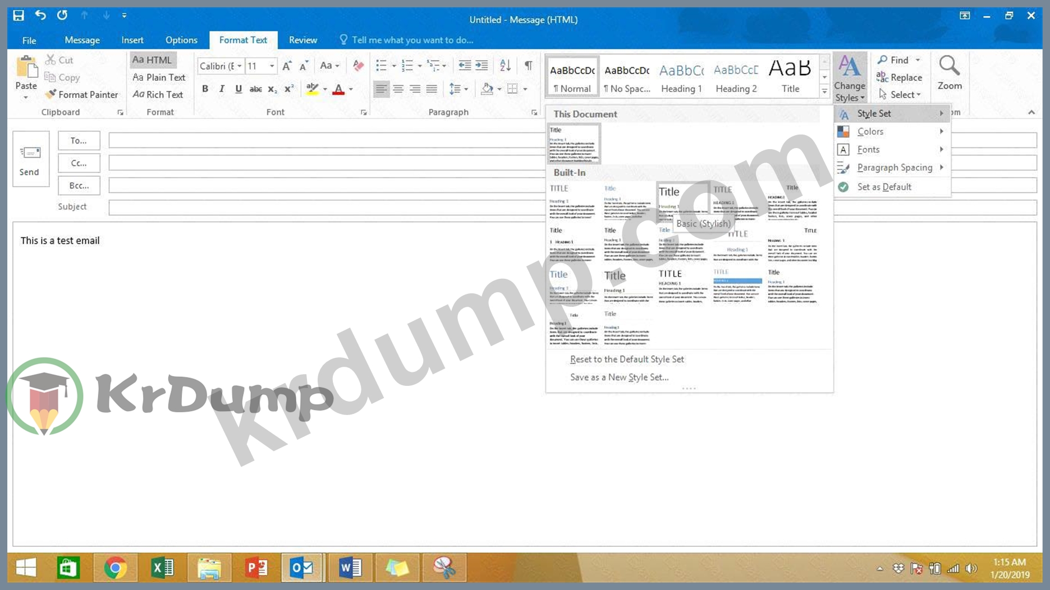Open the Paragraph Spacing submenu
The width and height of the screenshot is (1050, 590).
[892, 167]
